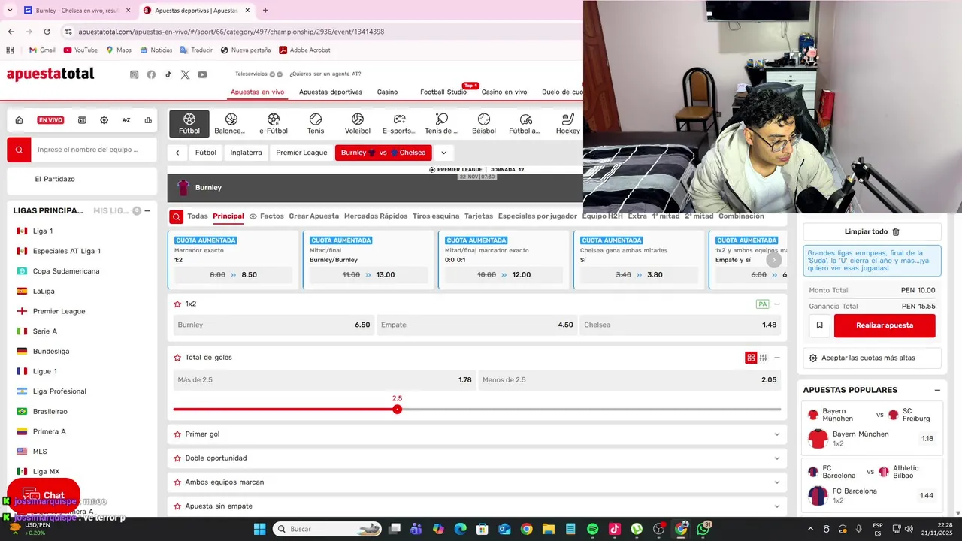Favorite the Total de goles star

tap(177, 358)
